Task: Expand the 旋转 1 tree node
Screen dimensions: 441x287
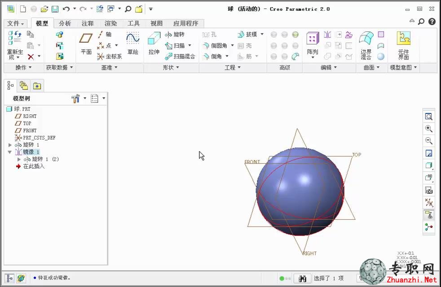Action: coord(10,145)
